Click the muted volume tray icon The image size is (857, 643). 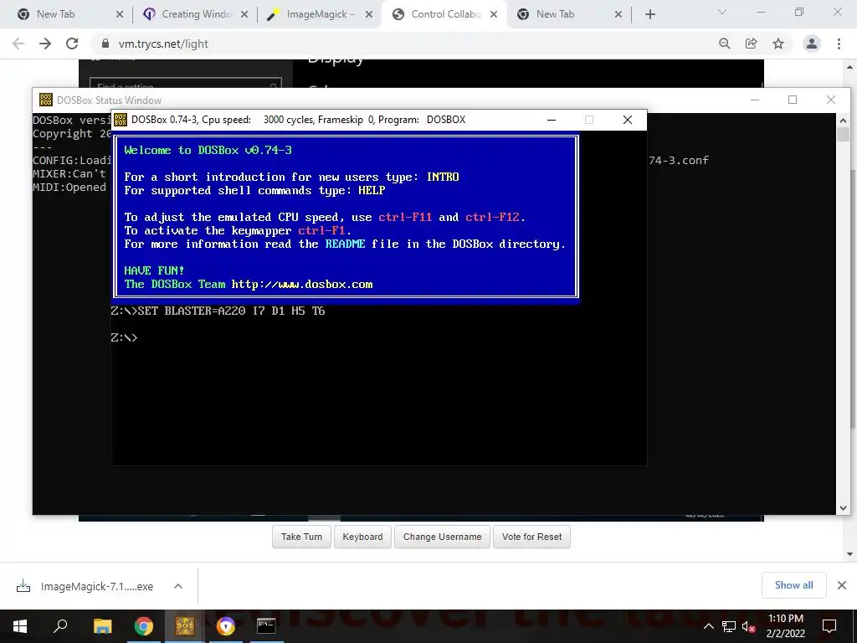click(x=748, y=626)
